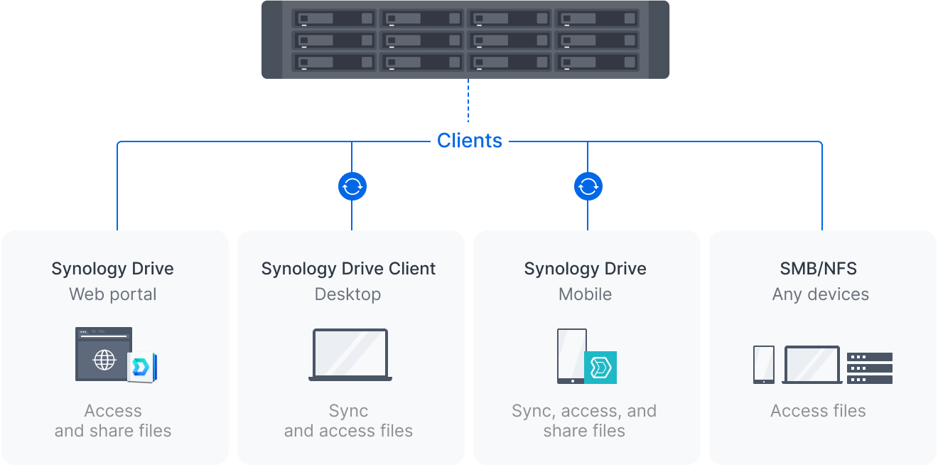This screenshot has height=465, width=938.
Task: Click the laptop icon in the SMB/NFS card
Action: (x=812, y=364)
